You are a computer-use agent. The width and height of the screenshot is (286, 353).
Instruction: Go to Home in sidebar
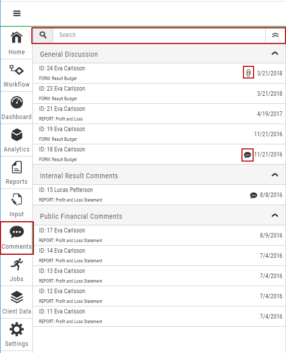16,43
